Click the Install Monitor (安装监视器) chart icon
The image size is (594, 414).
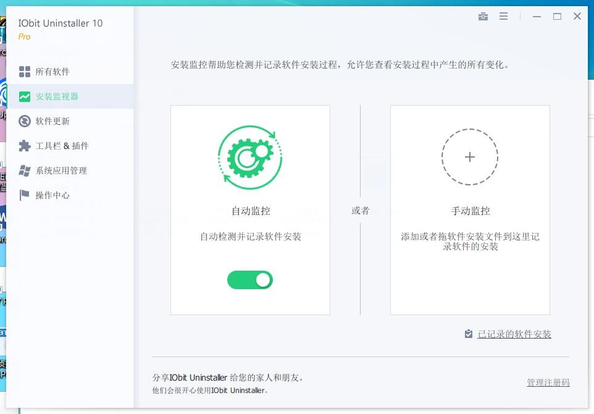[x=25, y=96]
